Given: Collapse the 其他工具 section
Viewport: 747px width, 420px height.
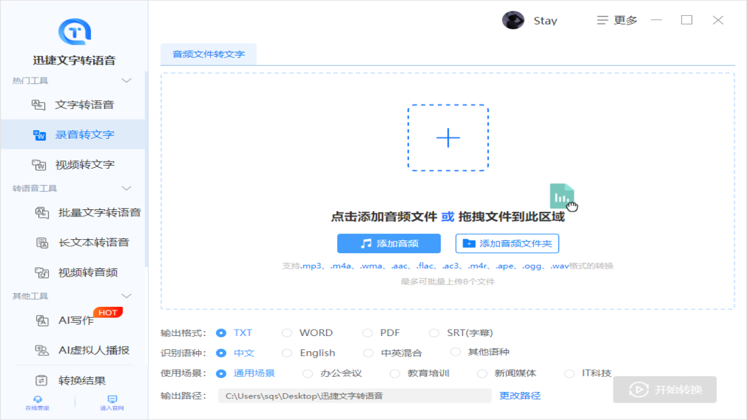Looking at the screenshot, I should [127, 296].
